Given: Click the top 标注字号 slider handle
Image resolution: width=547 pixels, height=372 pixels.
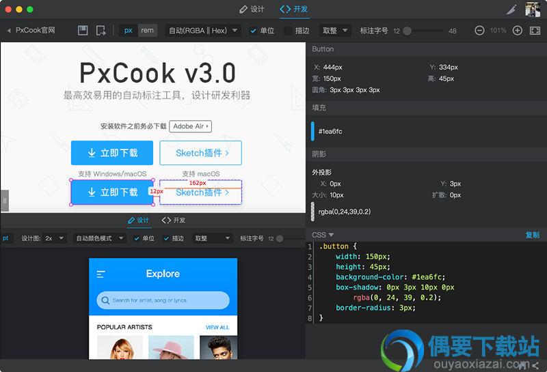Looking at the screenshot, I should 407,31.
